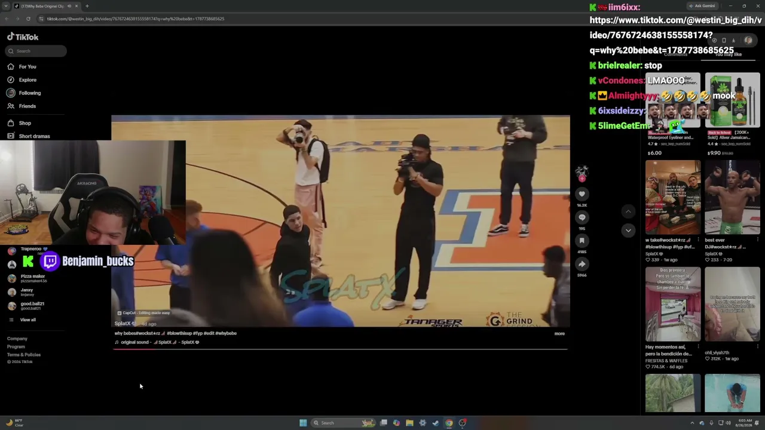The height and width of the screenshot is (430, 765).
Task: Open the Program footer link
Action: coord(16,347)
